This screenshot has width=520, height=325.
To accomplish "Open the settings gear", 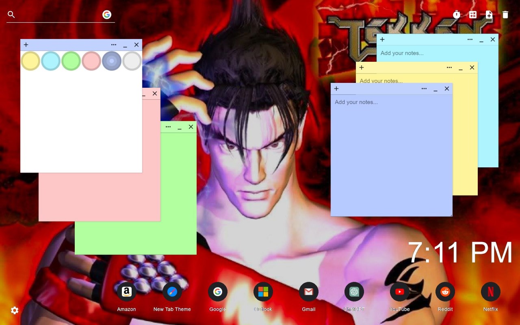I will click(x=15, y=310).
